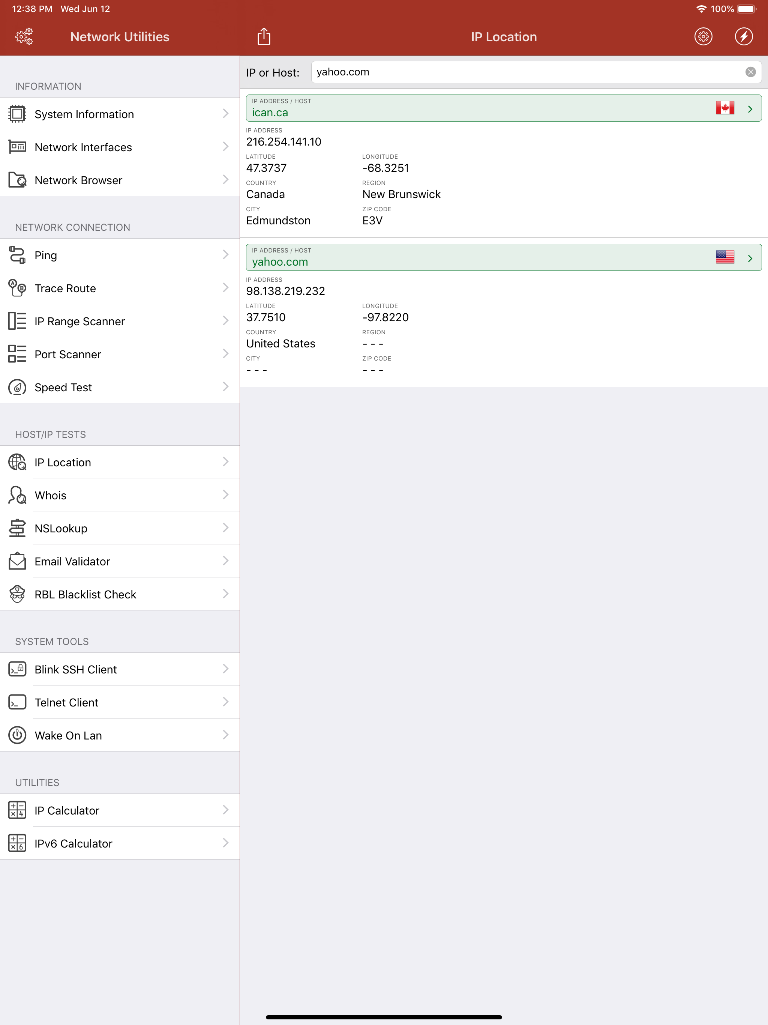This screenshot has height=1025, width=768.
Task: Open the multi-gear settings icon at top left
Action: pos(24,37)
